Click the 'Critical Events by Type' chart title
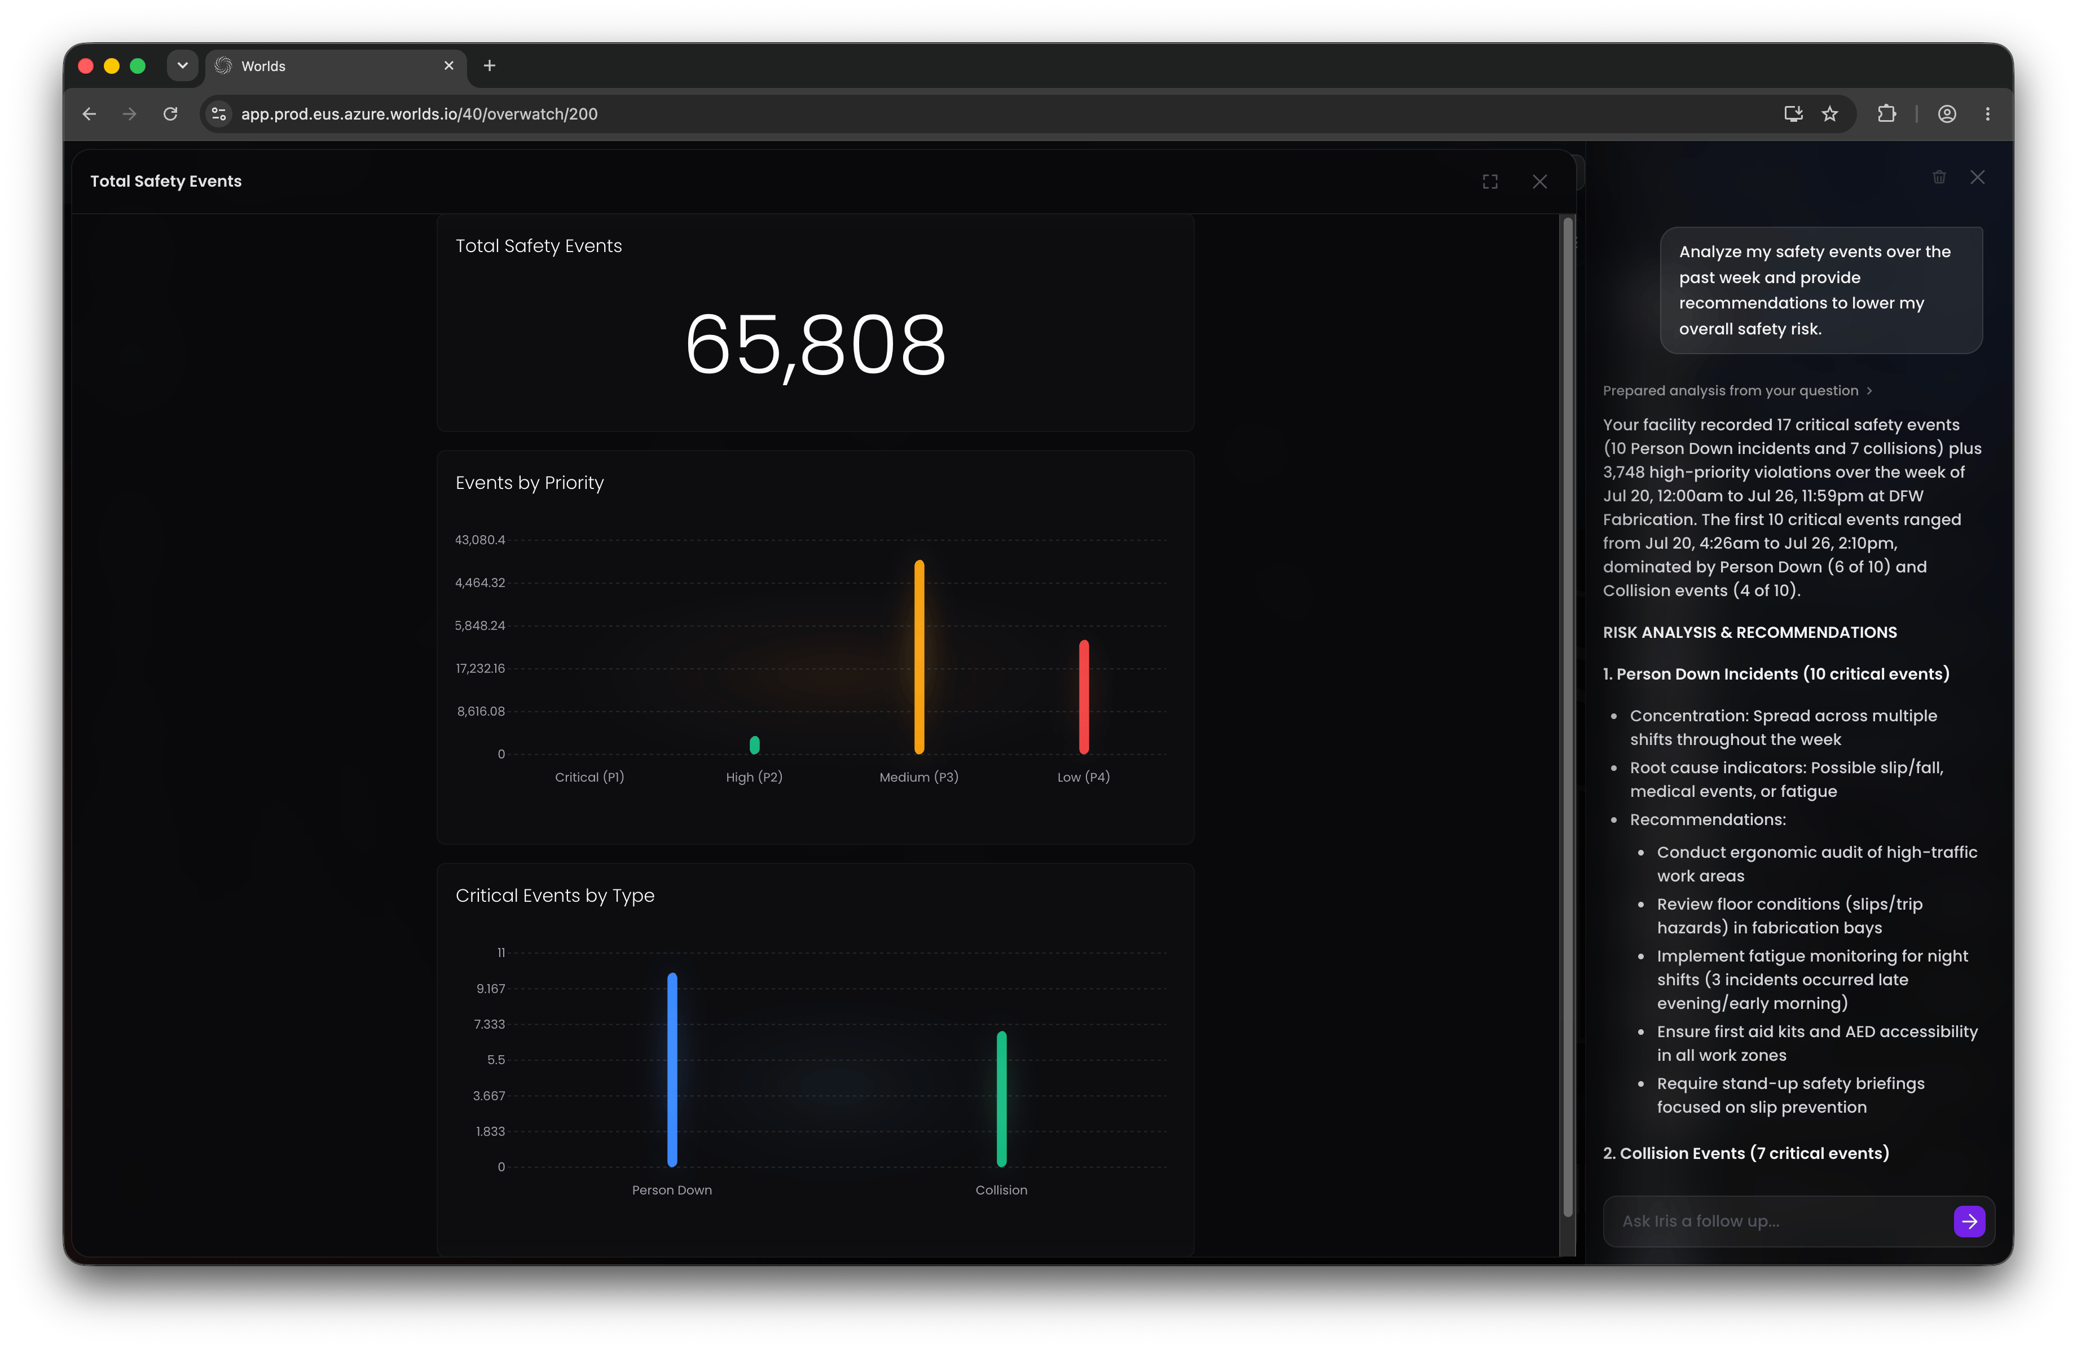The image size is (2077, 1349). click(x=555, y=895)
